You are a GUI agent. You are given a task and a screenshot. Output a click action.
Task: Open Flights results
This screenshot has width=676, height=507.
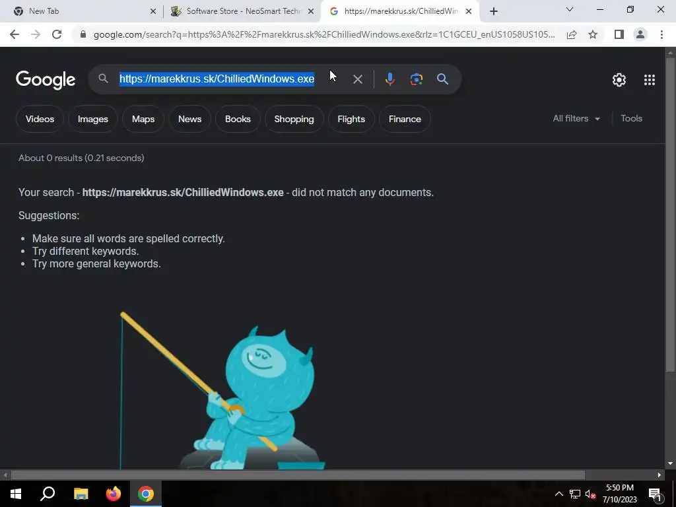(351, 119)
